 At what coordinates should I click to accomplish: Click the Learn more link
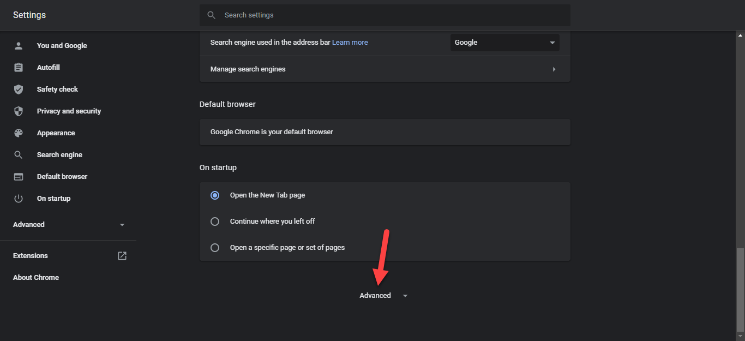(350, 43)
